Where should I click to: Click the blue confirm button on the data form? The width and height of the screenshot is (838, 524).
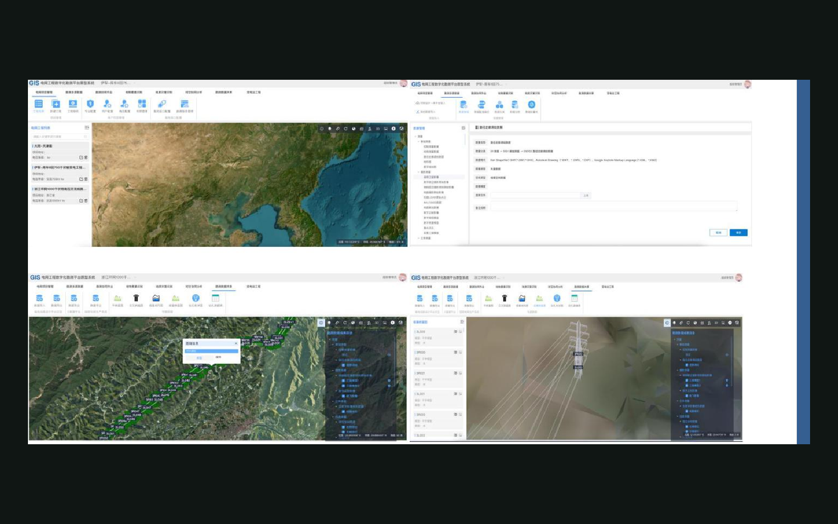738,232
